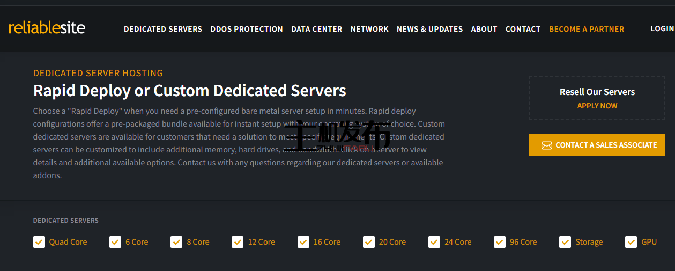Deselect the 24 Core checkbox
Screen dimensions: 675x271
point(434,242)
